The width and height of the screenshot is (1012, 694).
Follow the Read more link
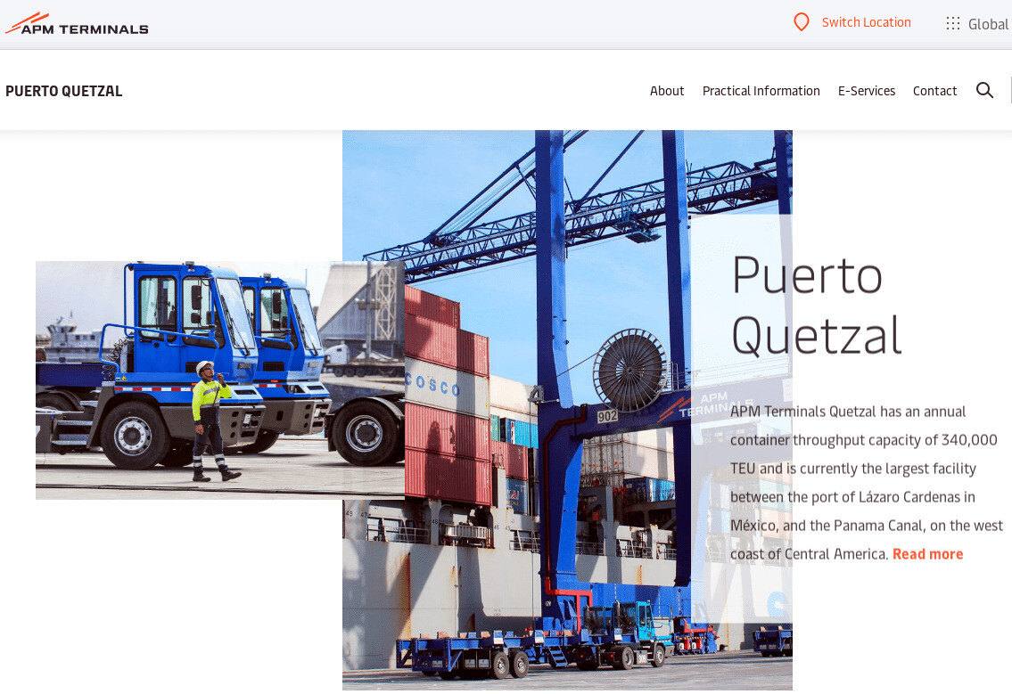pyautogui.click(x=927, y=554)
